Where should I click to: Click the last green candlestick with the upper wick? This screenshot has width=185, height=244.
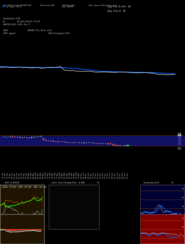click(128, 145)
